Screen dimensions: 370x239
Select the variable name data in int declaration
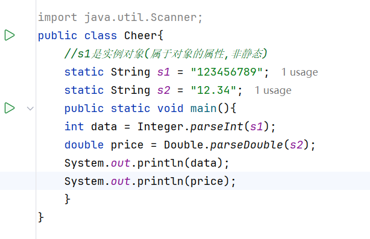[104, 127]
